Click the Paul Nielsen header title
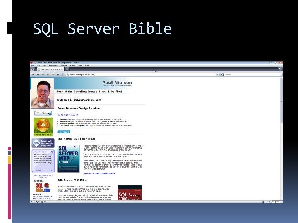 click(117, 82)
